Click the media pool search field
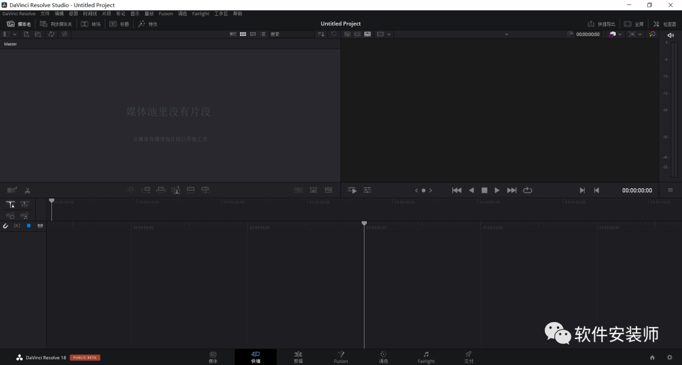 click(x=291, y=34)
